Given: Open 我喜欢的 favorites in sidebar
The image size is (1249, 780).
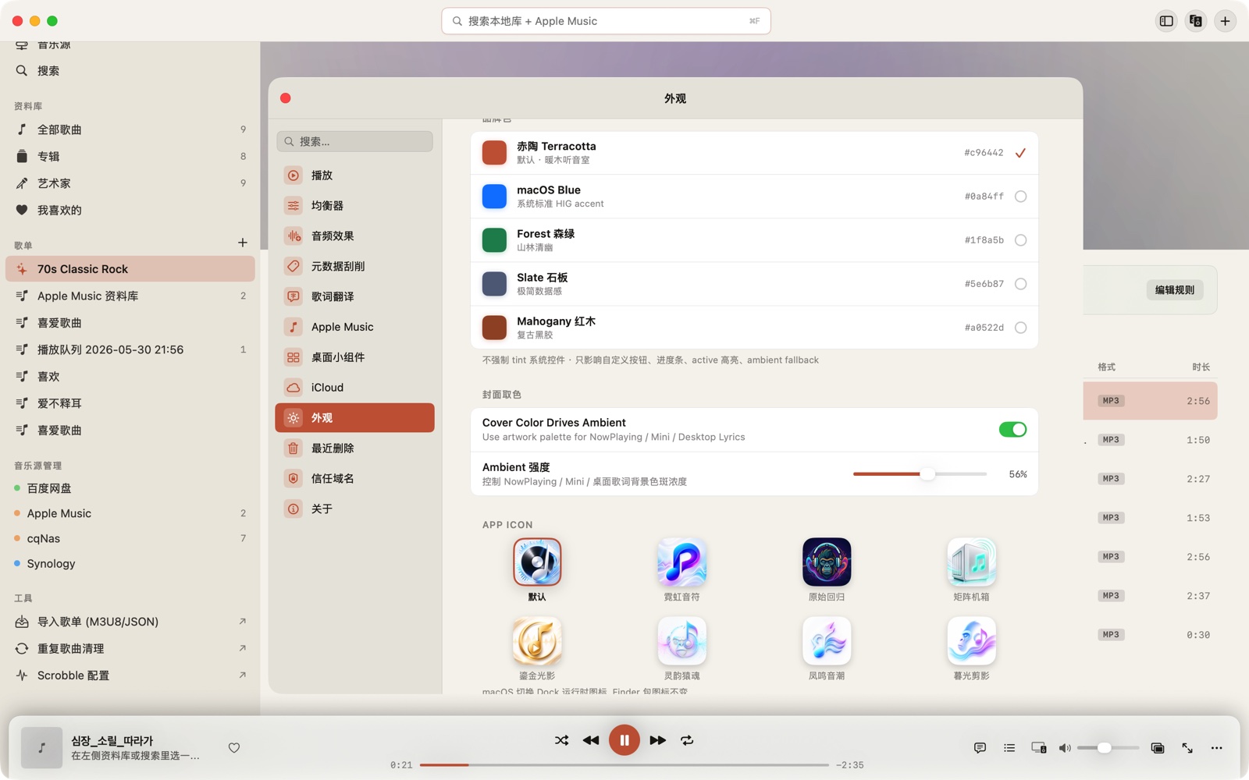Looking at the screenshot, I should click(x=130, y=210).
